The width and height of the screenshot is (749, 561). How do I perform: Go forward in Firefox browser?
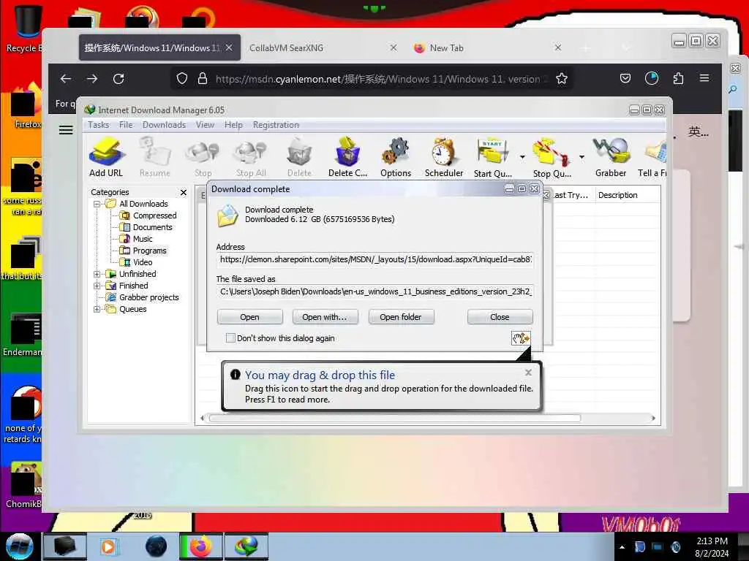point(92,79)
